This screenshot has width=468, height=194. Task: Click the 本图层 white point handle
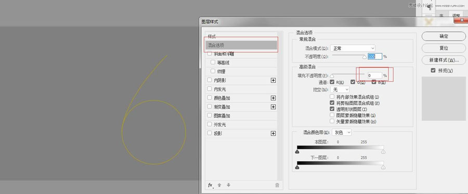[383, 152]
